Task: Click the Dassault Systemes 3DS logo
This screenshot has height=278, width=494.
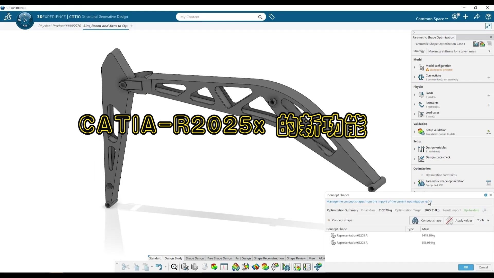Action: (8, 17)
